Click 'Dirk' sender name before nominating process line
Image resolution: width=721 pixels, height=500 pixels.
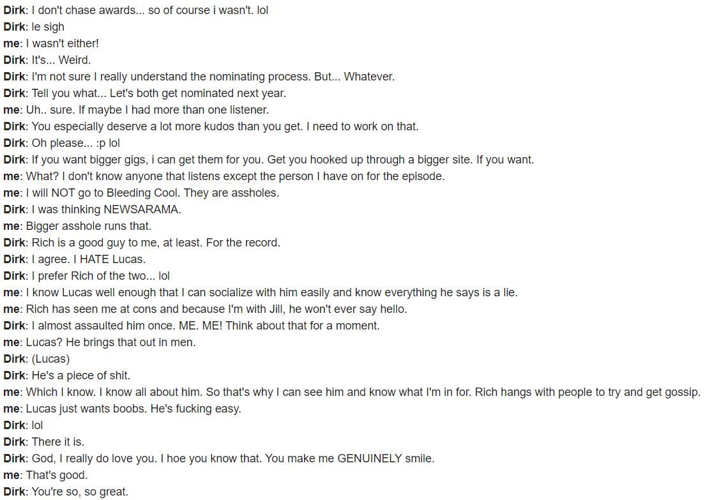point(14,77)
